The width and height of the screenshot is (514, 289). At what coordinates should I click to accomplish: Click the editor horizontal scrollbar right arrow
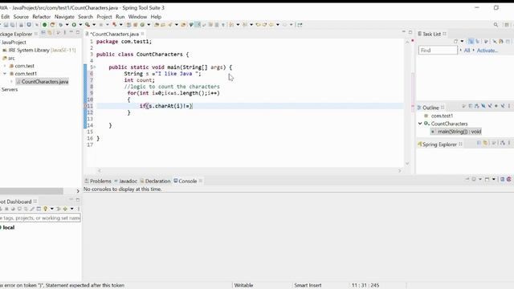[x=400, y=170]
